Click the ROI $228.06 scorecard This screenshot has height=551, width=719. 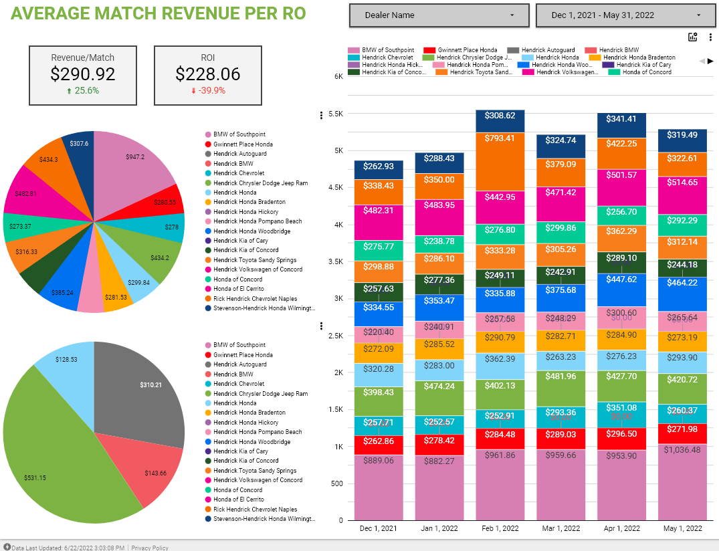208,75
